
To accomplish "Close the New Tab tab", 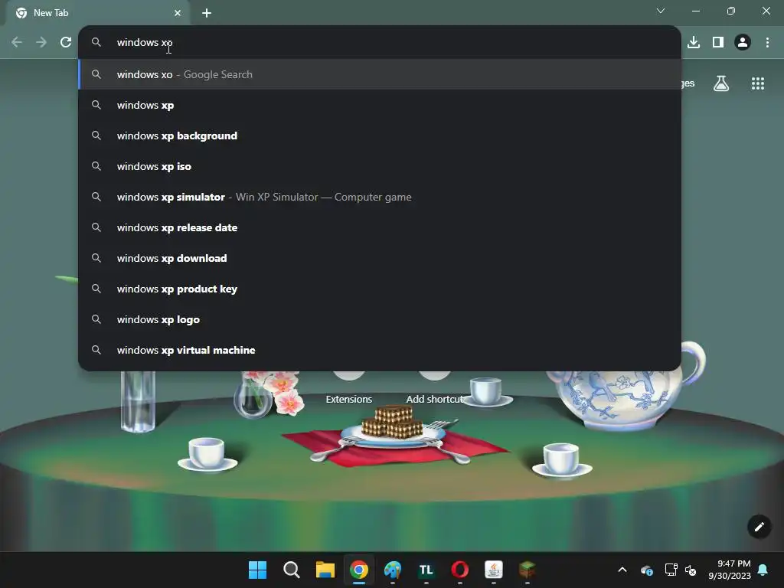I will [178, 13].
